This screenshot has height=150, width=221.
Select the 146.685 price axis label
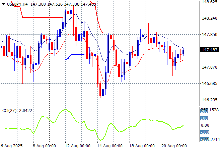point(210,84)
